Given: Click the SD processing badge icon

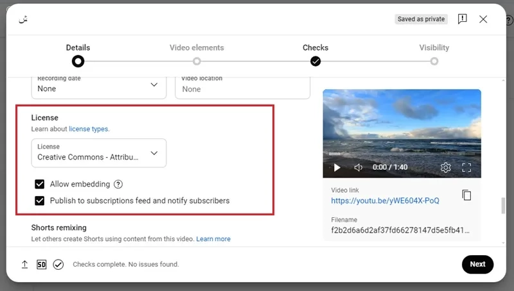Looking at the screenshot, I should 41,264.
